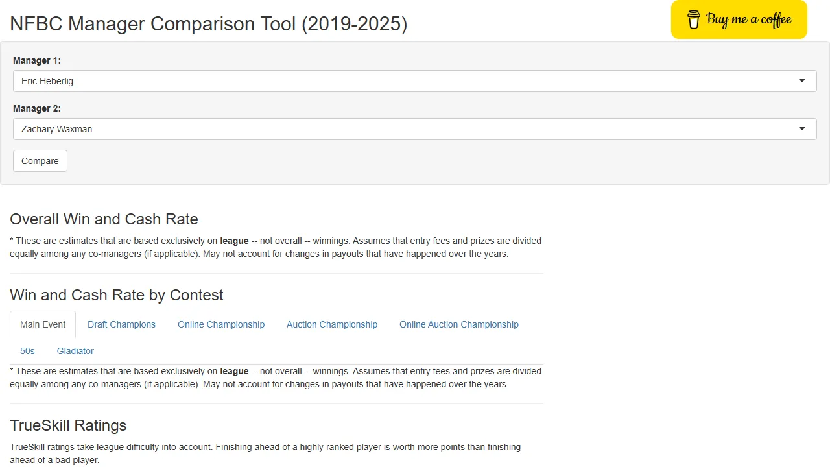
Task: Click the Compare button
Action: [x=40, y=160]
